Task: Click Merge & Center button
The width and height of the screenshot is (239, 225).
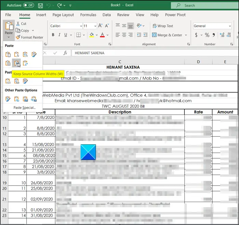Action: click(167, 35)
